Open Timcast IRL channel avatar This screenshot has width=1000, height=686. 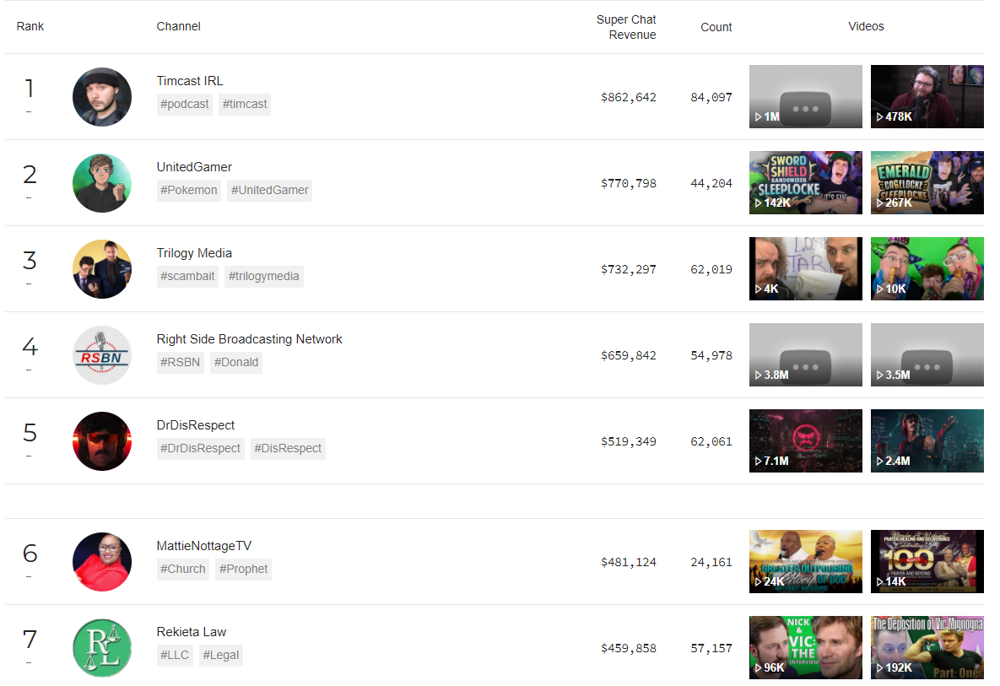tap(102, 97)
